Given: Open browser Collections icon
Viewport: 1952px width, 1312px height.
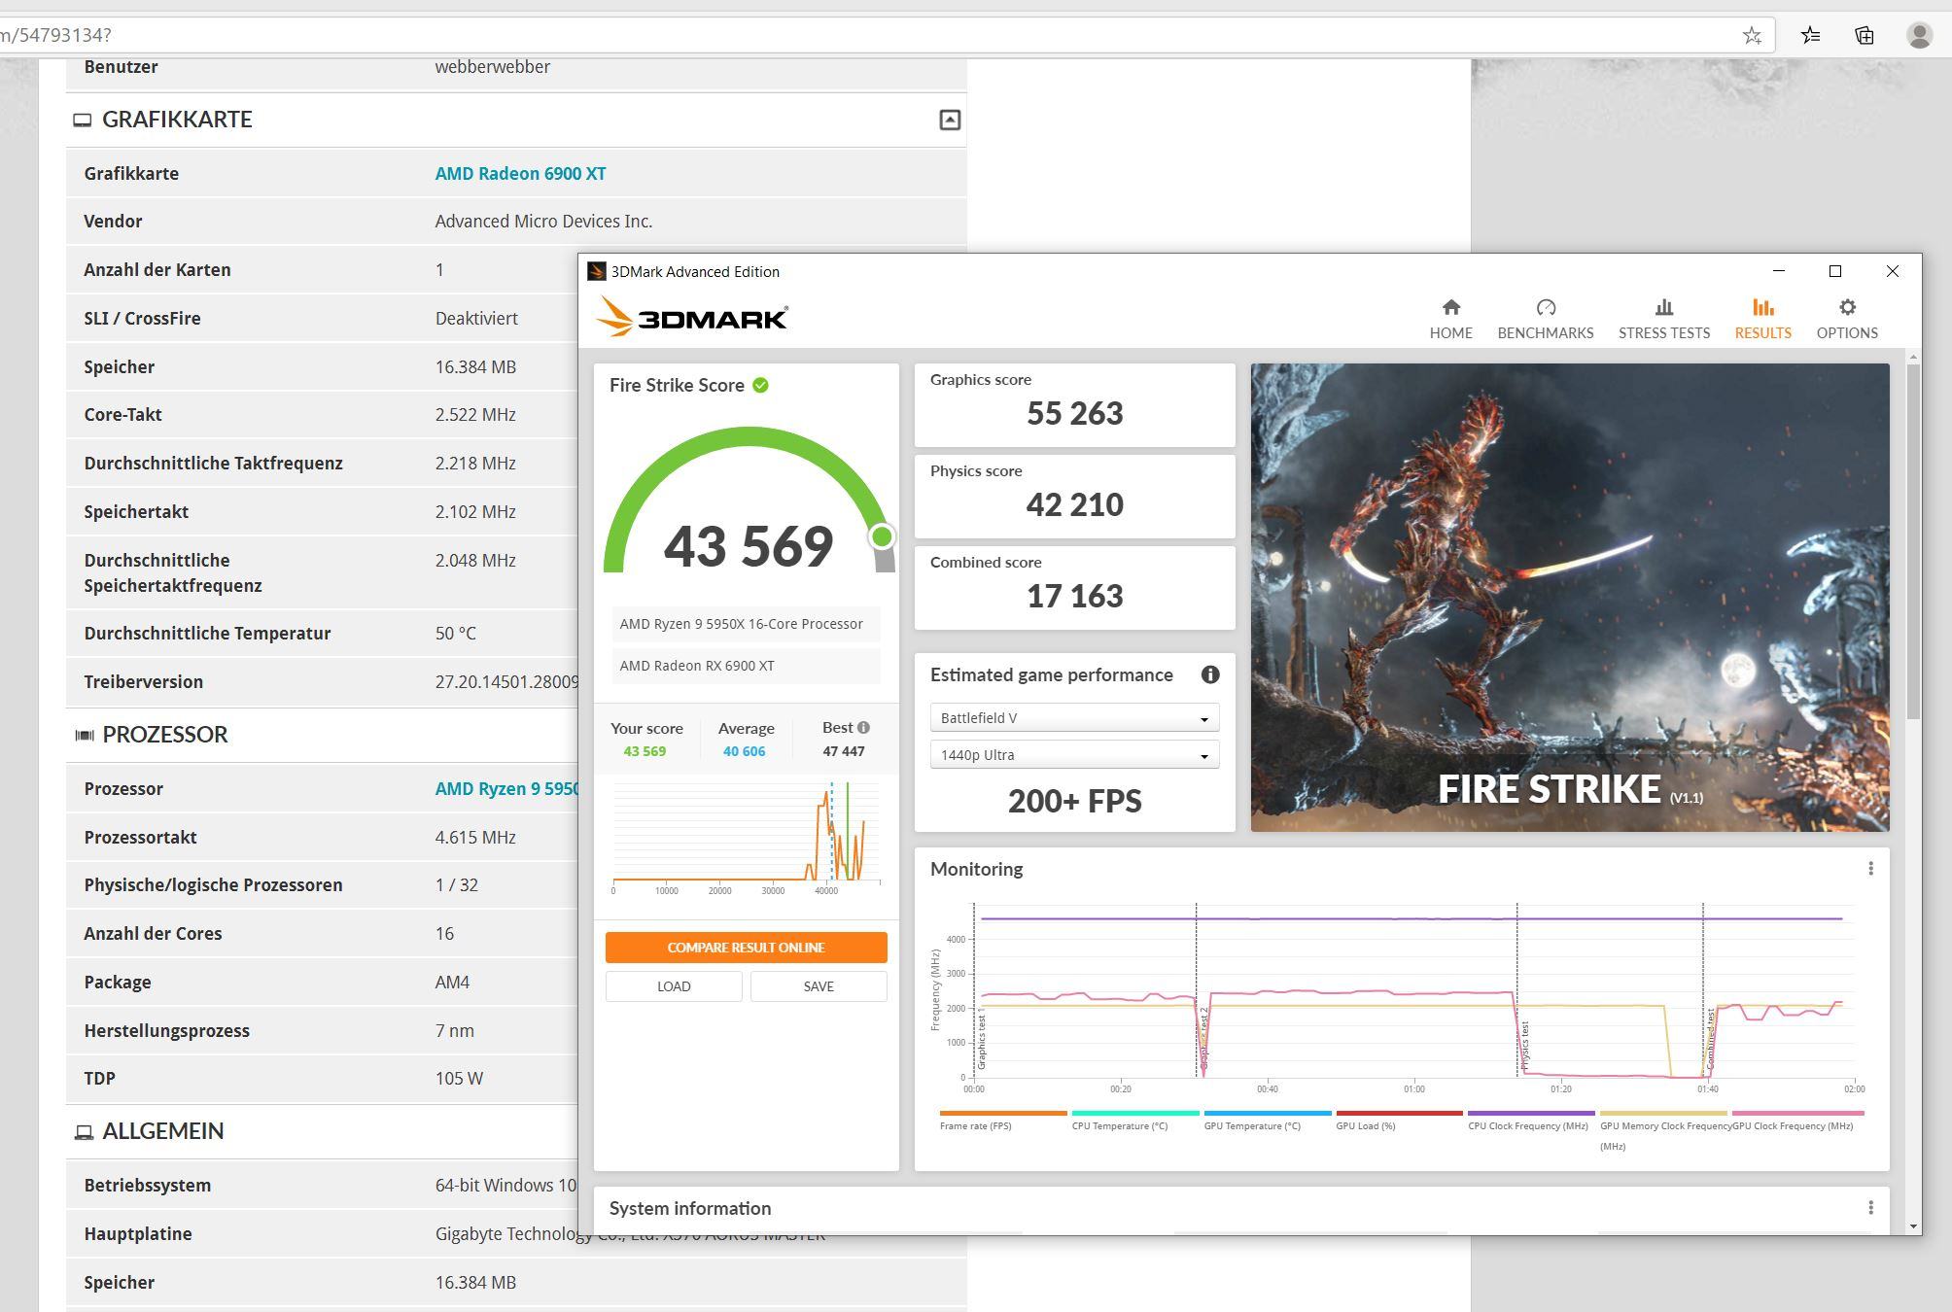Looking at the screenshot, I should point(1864,36).
